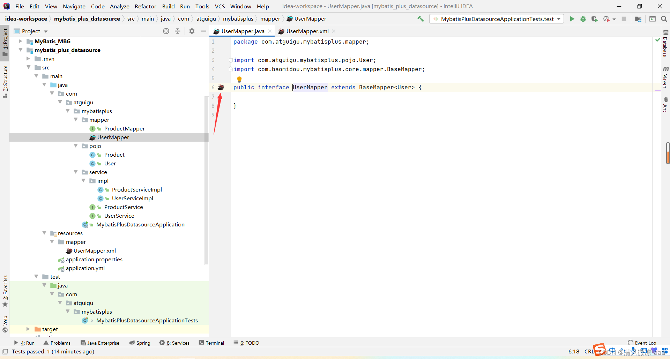670x359 pixels.
Task: Select application.yml in the project tree
Action: (85, 268)
